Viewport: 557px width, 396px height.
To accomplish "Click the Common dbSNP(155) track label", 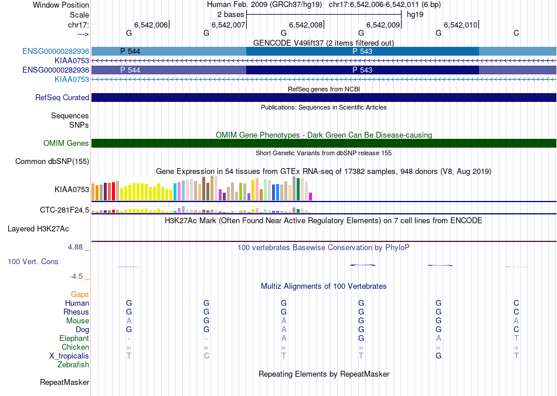I will [52, 162].
